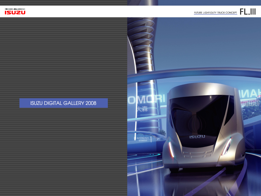Click the red ISUZU logo
This screenshot has width=261, height=196.
[15, 13]
